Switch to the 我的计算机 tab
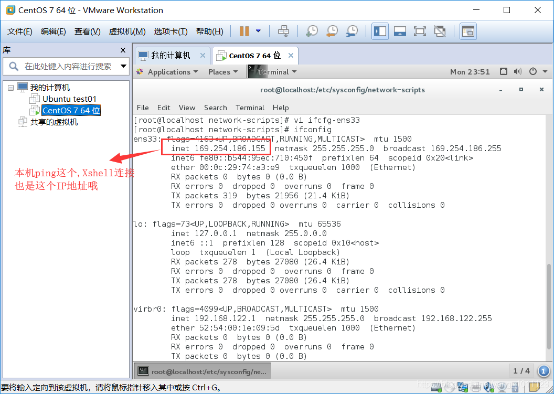The image size is (554, 394). pyautogui.click(x=171, y=56)
